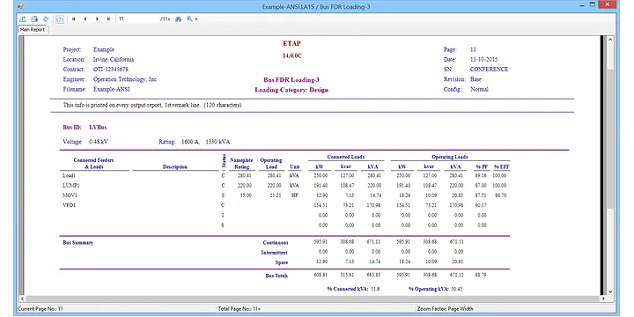Image resolution: width=634 pixels, height=317 pixels.
Task: Click the application icon in title bar
Action: (20, 6)
